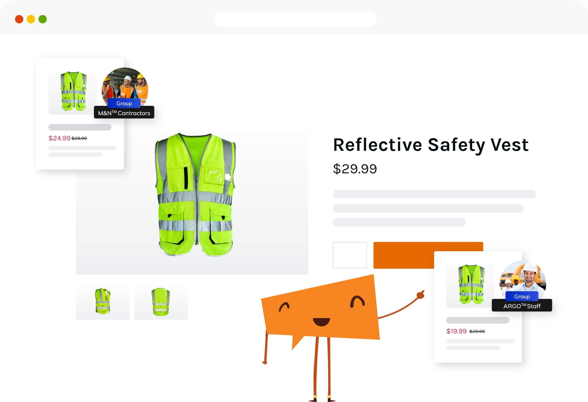Click the browser address bar
The image size is (588, 402).
click(x=295, y=19)
